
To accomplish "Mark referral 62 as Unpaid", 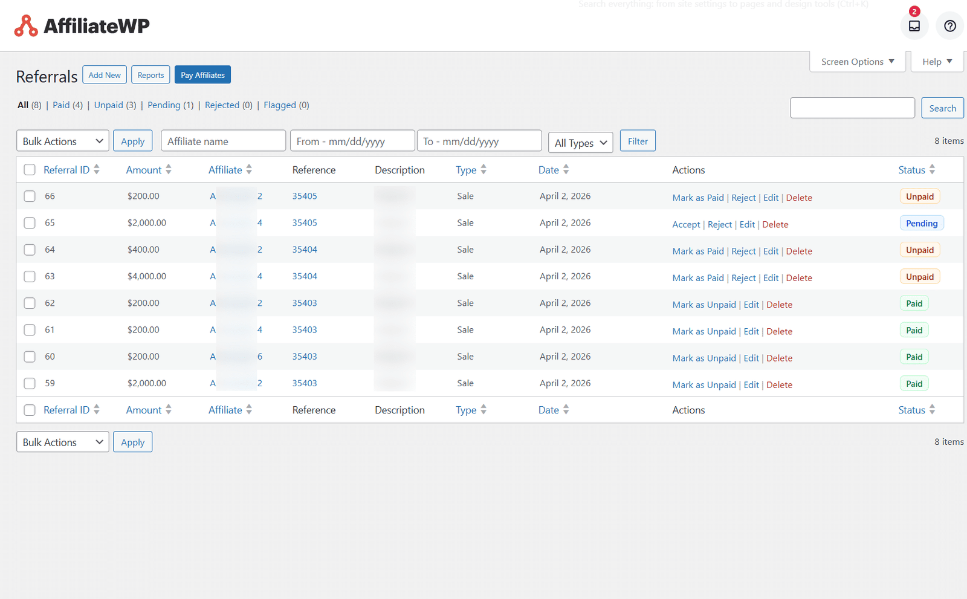I will point(704,305).
